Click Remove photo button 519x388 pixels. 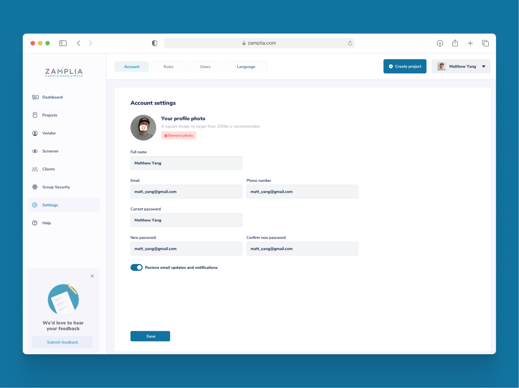coord(179,136)
